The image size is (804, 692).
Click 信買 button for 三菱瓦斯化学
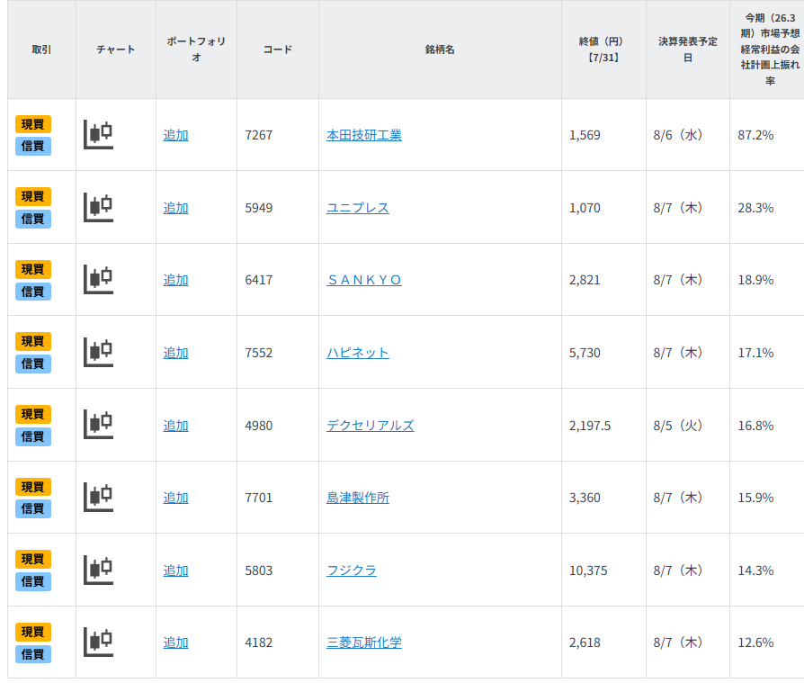pos(32,654)
